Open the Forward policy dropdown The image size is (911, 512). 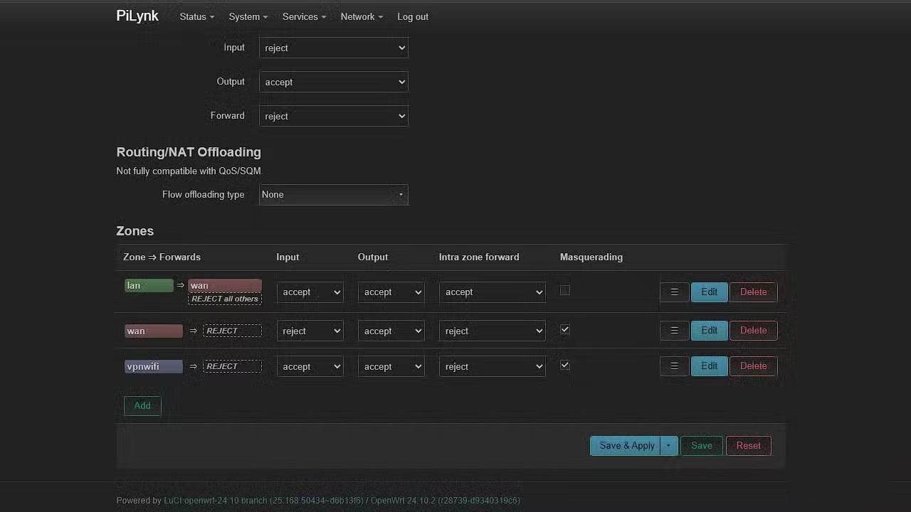(333, 116)
